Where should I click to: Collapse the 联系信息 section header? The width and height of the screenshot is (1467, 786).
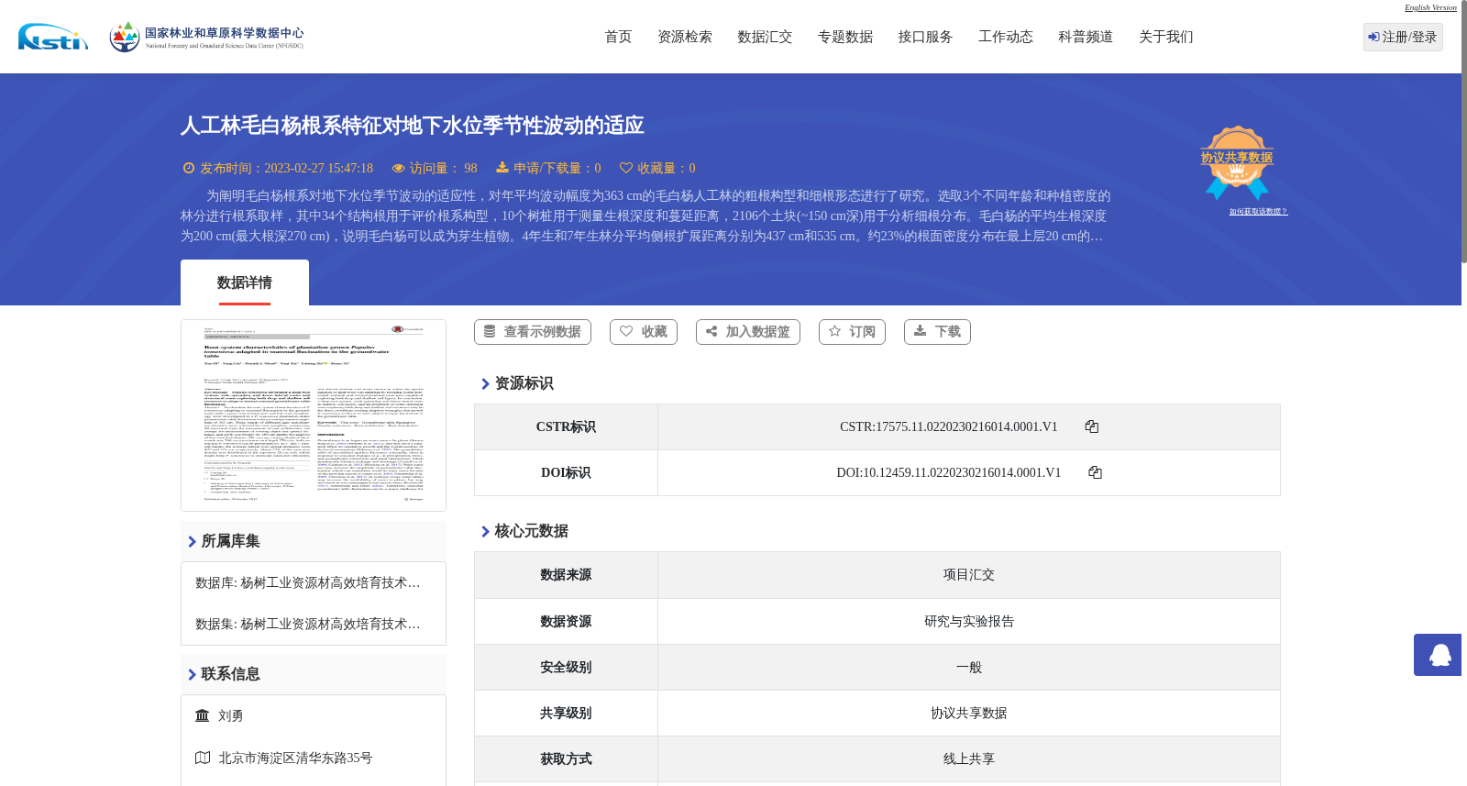pos(314,674)
